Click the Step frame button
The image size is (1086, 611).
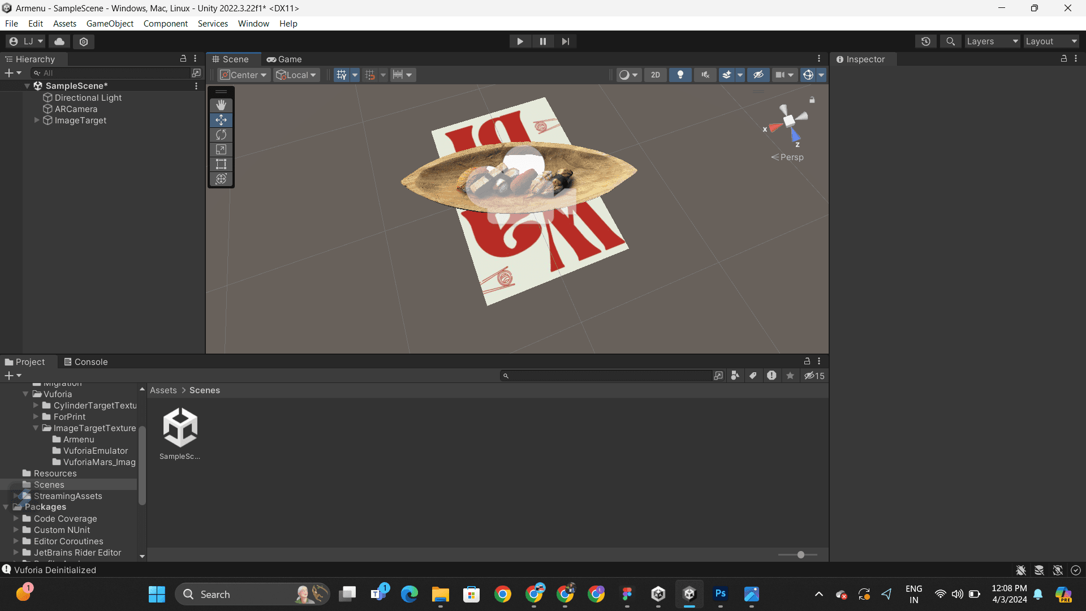pos(565,41)
